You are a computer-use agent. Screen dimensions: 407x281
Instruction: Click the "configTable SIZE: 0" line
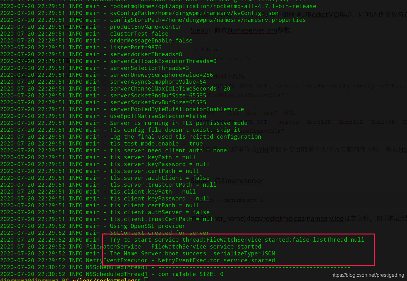pos(190,274)
